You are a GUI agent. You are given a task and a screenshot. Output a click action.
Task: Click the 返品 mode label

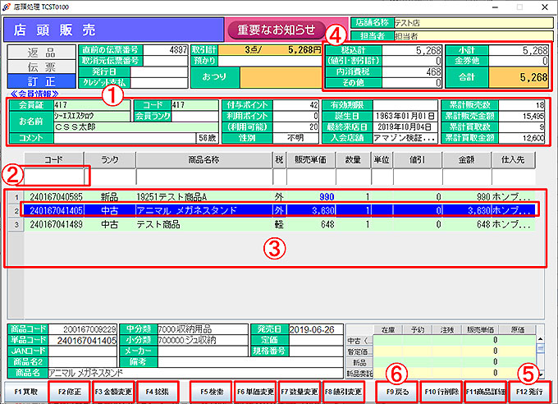click(41, 52)
